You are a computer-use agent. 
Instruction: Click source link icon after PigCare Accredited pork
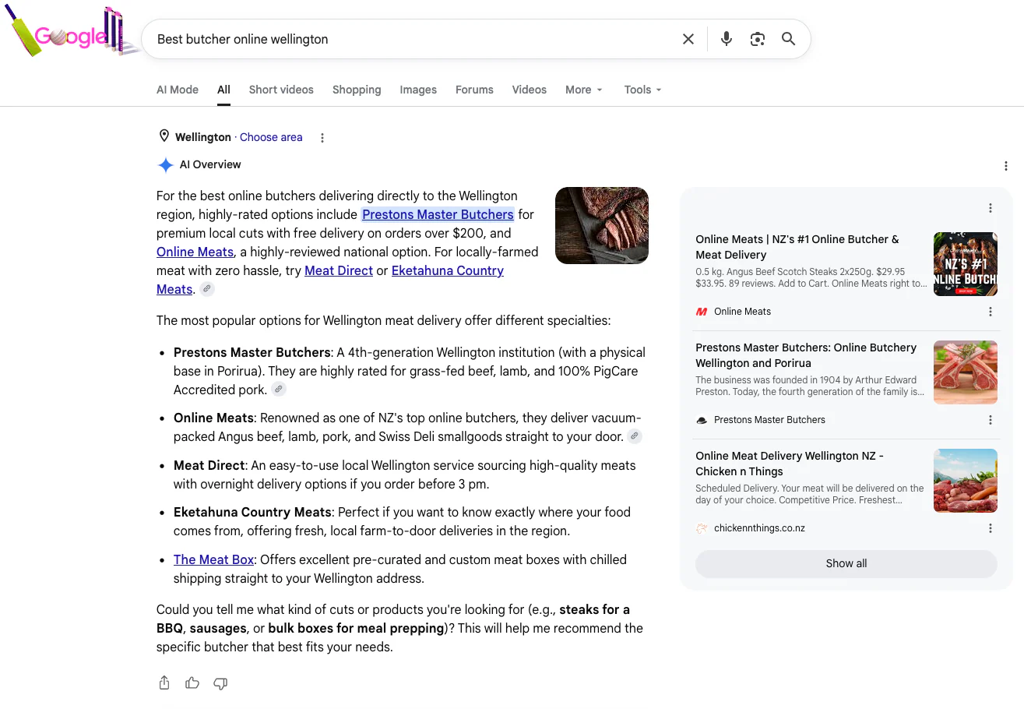pos(279,390)
